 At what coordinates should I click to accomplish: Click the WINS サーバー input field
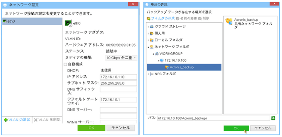pyautogui.click(x=118, y=122)
